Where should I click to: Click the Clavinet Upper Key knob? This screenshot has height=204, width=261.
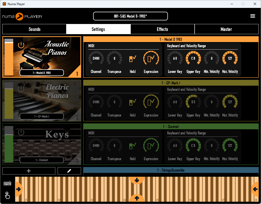[x=193, y=145]
